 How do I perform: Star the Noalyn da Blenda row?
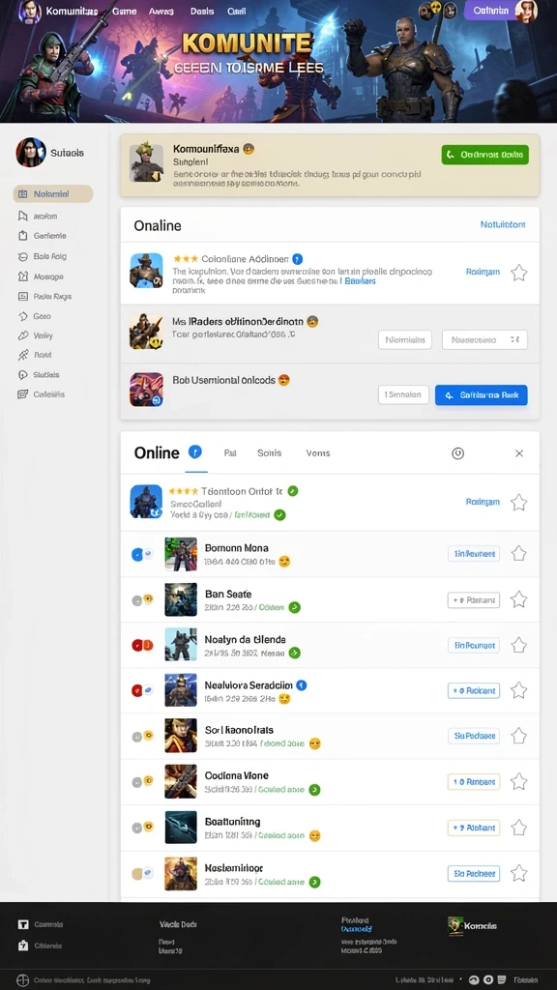518,645
